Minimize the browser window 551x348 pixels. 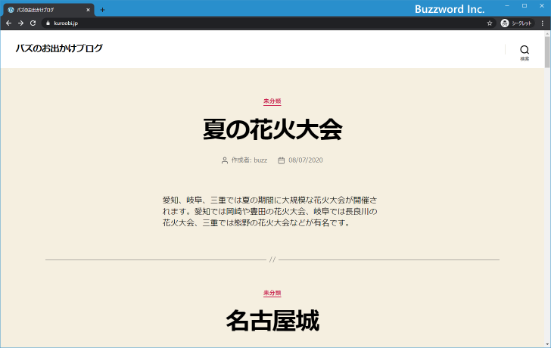point(507,5)
